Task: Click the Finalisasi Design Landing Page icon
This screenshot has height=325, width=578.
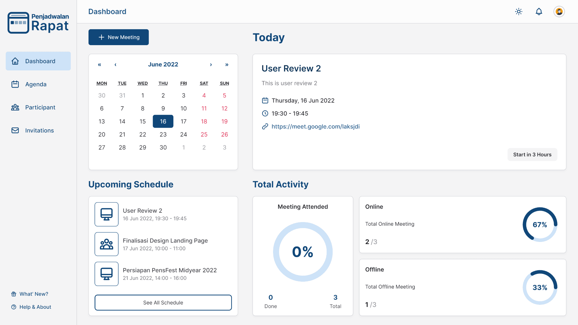Action: [x=106, y=244]
